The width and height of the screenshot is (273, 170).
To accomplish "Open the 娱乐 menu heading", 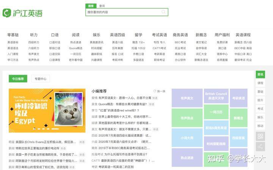I will coord(97,35).
